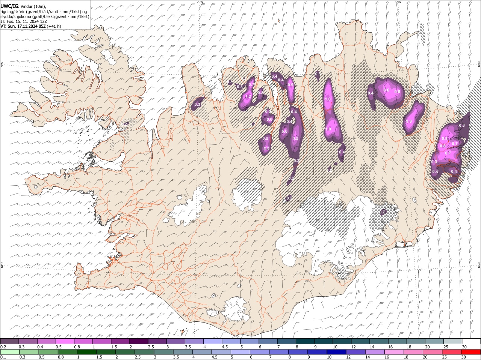Select lower legend swatch between 3 and 3.5
The width and height of the screenshot is (481, 360).
[163, 352]
